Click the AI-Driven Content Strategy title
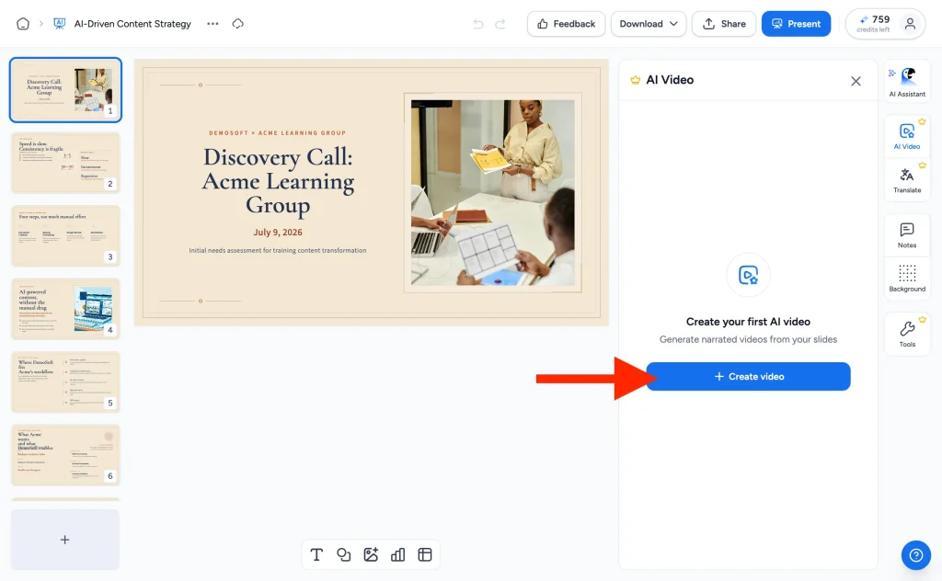Screen dimensions: 942x581 132,24
